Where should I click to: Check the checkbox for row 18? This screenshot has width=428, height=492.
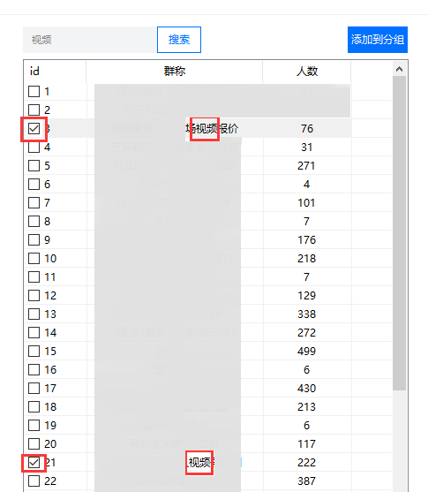coord(34,407)
